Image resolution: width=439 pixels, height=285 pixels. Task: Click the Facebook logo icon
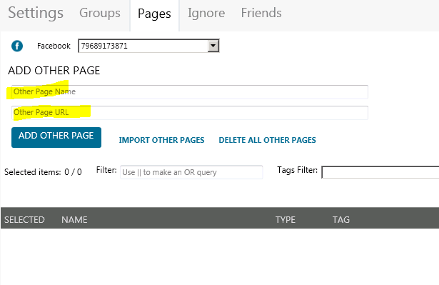[17, 46]
